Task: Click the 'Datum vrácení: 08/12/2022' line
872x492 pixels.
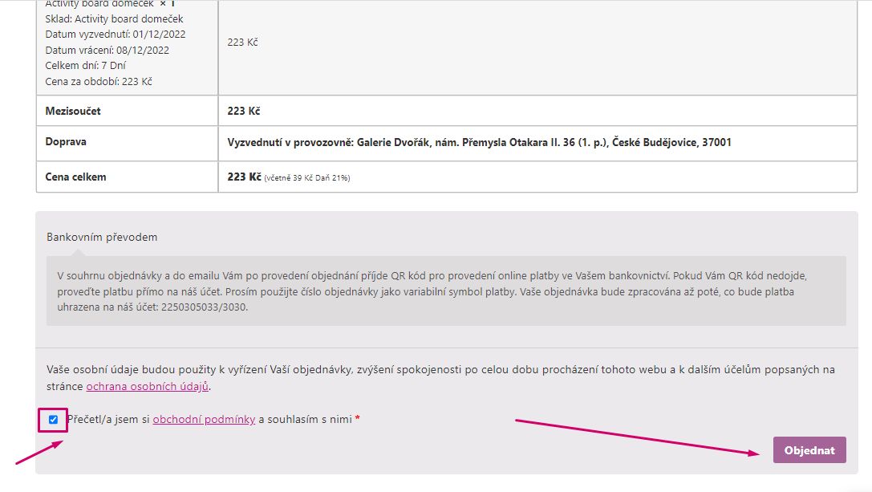Action: [107, 50]
